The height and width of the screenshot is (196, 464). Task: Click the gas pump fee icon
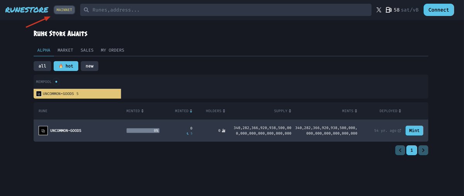pos(389,10)
